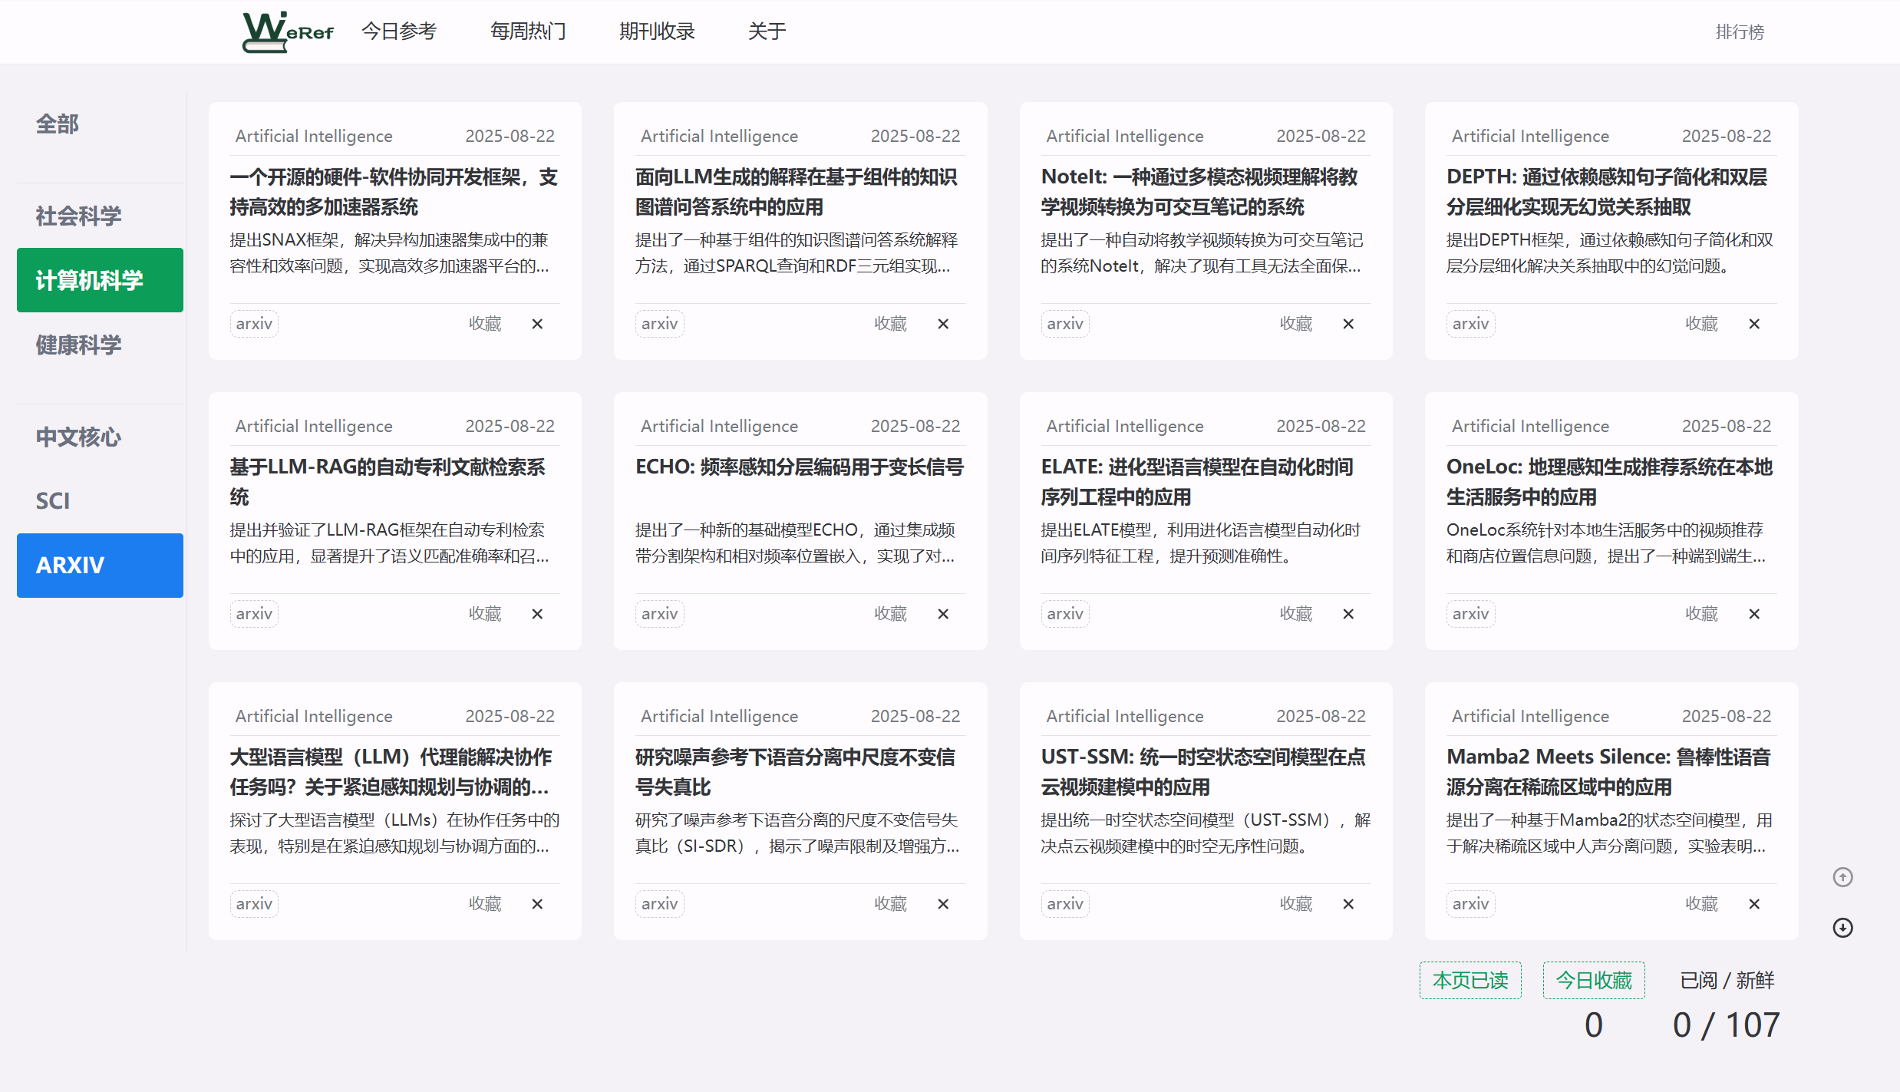
Task: Open the 今日参考 menu
Action: point(399,31)
